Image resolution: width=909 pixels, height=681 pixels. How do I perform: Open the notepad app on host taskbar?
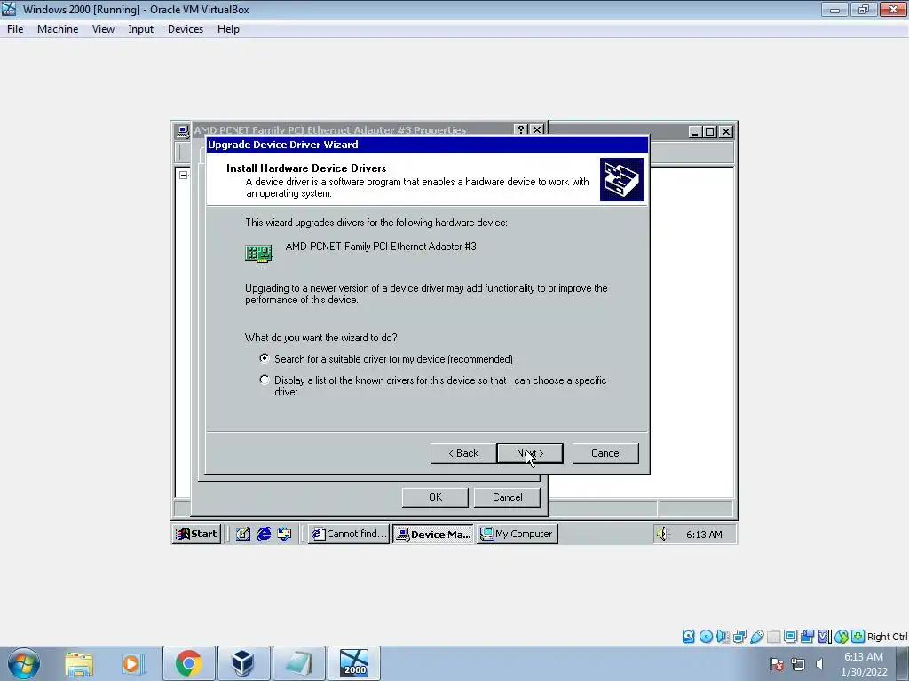[298, 663]
